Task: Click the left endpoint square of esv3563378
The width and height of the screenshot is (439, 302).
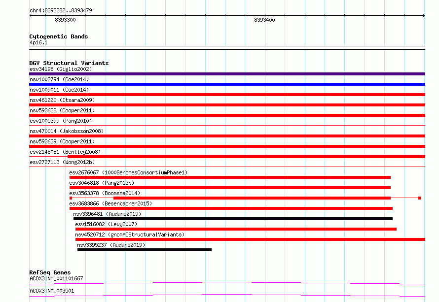Action: (71, 198)
